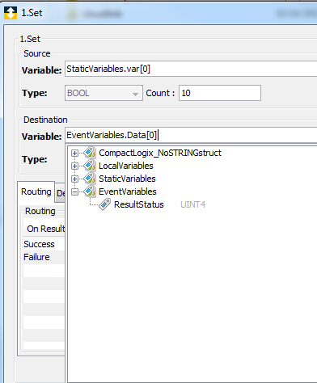Click the LocalVariables tag icon
This screenshot has width=317, height=383.
click(90, 166)
